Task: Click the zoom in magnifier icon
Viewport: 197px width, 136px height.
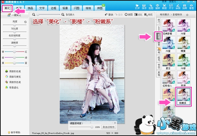Action: pyautogui.click(x=63, y=15)
